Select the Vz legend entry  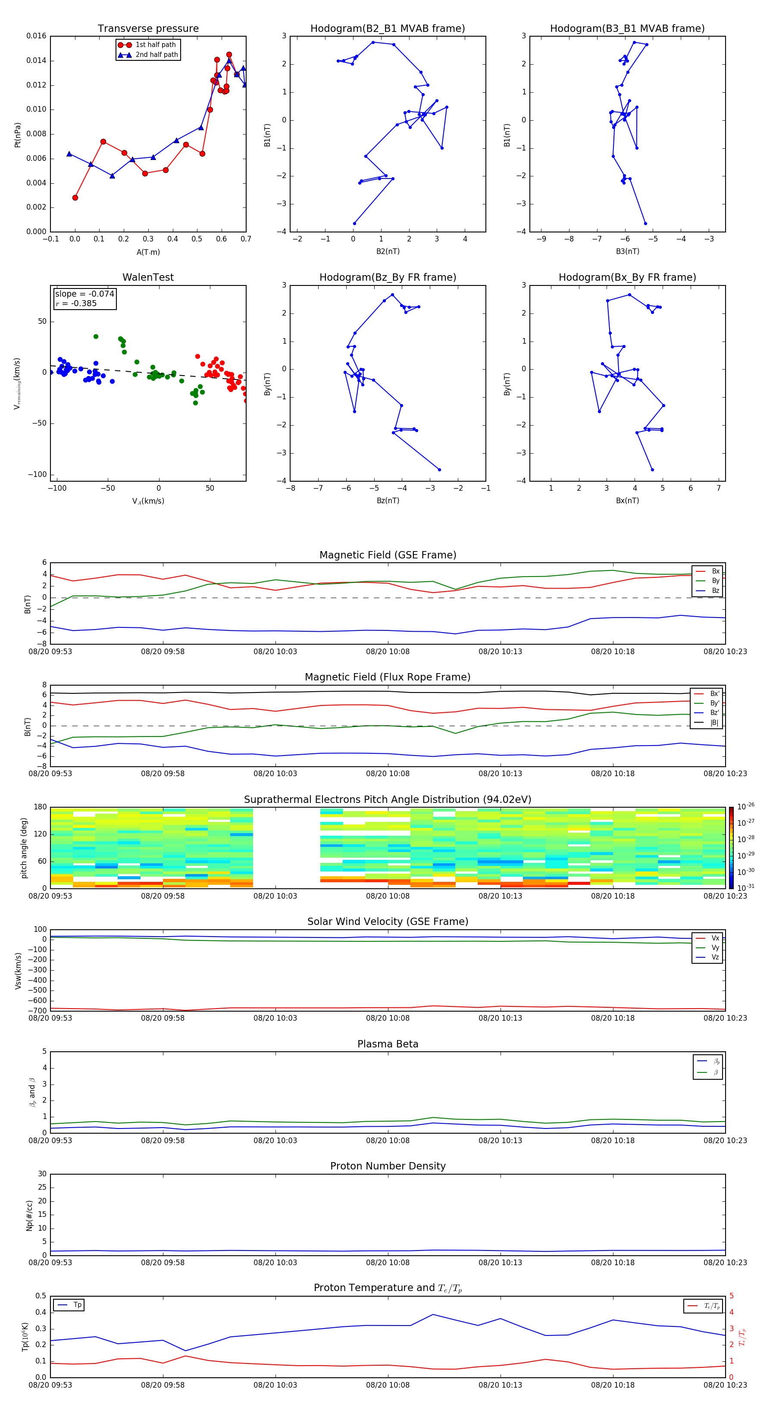tap(707, 957)
